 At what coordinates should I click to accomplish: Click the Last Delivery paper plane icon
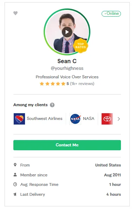pyautogui.click(x=15, y=194)
